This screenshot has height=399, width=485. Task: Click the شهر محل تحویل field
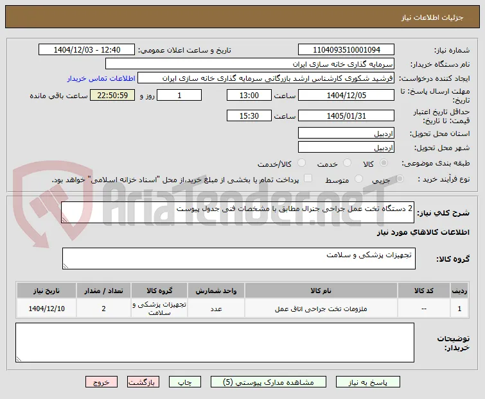coord(346,148)
